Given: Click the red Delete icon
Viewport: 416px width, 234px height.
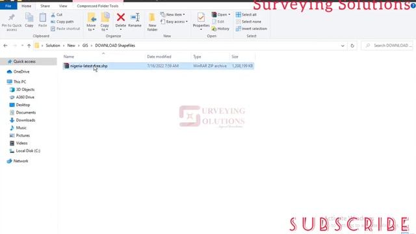Looking at the screenshot, I should click(x=121, y=18).
